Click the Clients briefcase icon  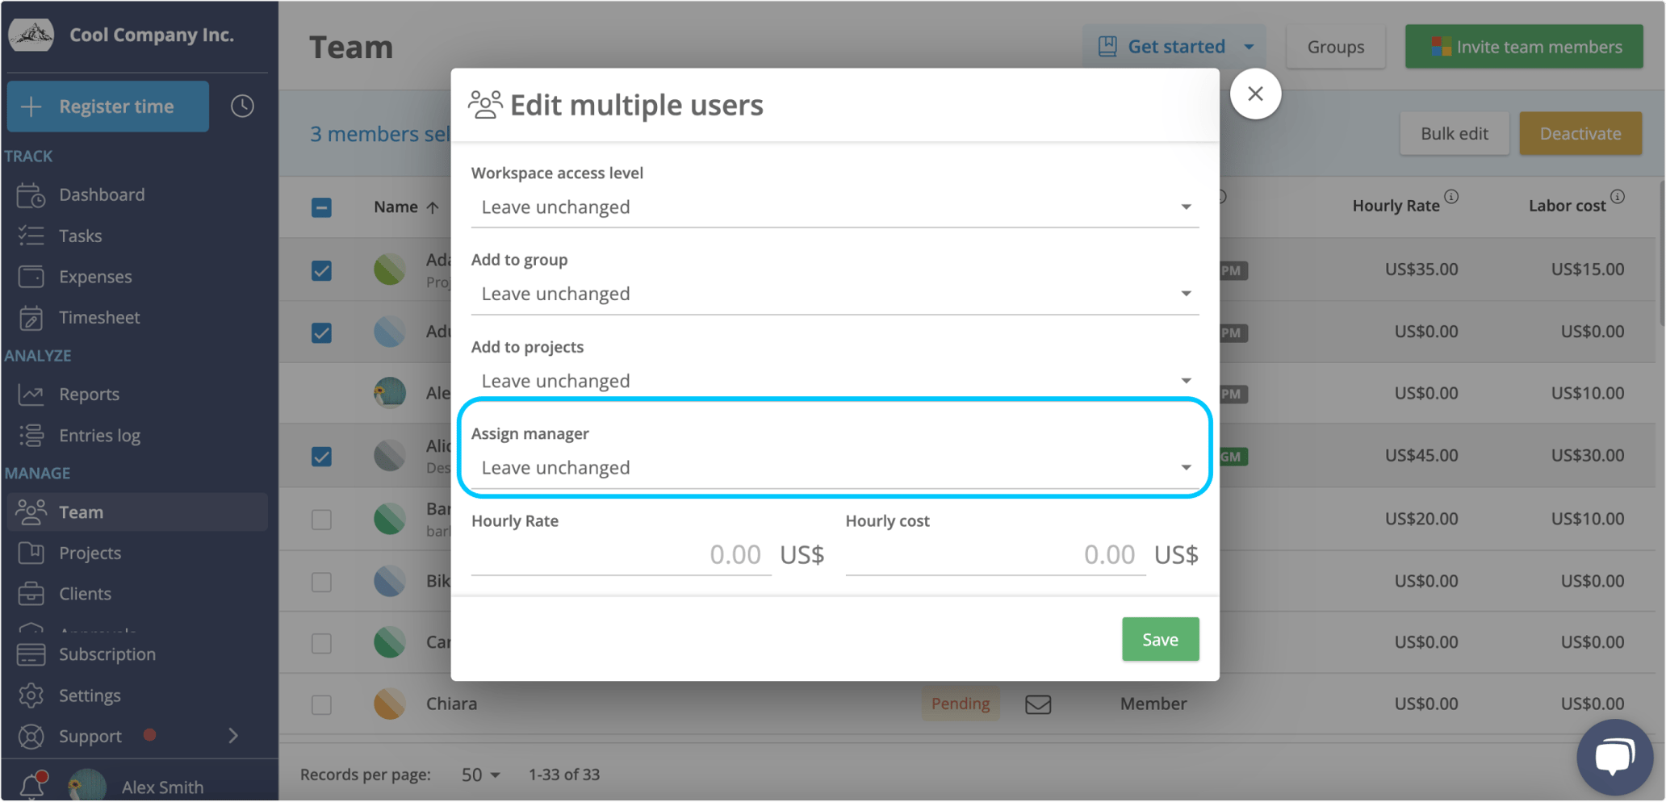(x=31, y=593)
